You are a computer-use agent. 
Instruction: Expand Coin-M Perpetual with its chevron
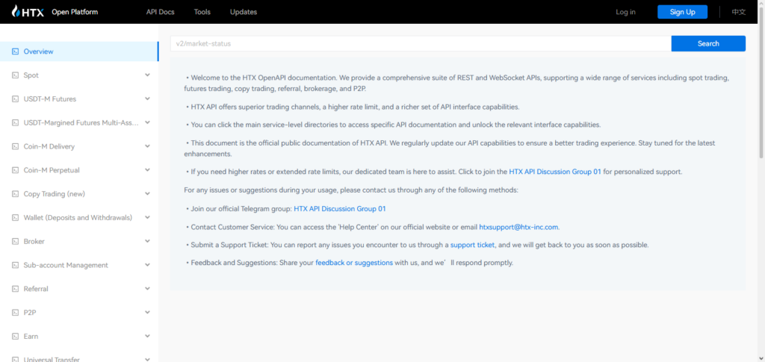[147, 170]
